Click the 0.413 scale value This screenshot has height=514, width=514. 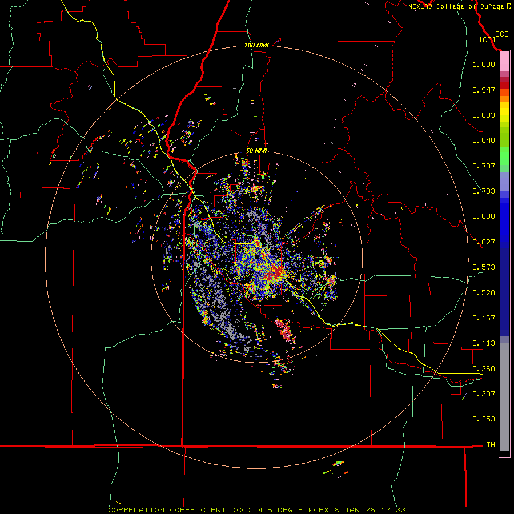pos(484,343)
